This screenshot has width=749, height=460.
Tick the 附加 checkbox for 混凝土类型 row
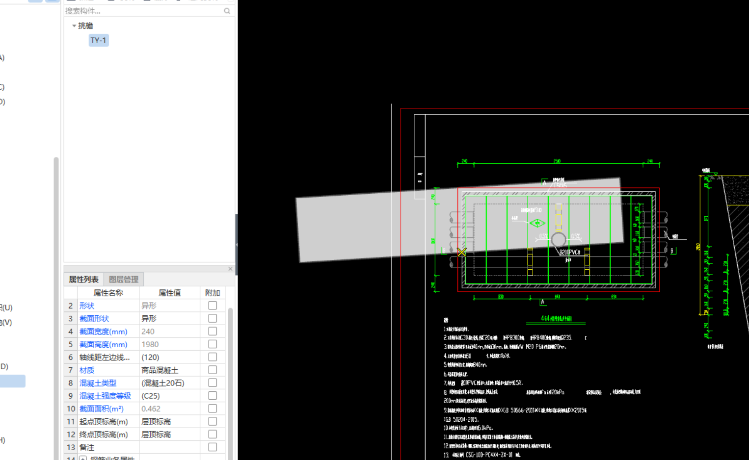213,383
